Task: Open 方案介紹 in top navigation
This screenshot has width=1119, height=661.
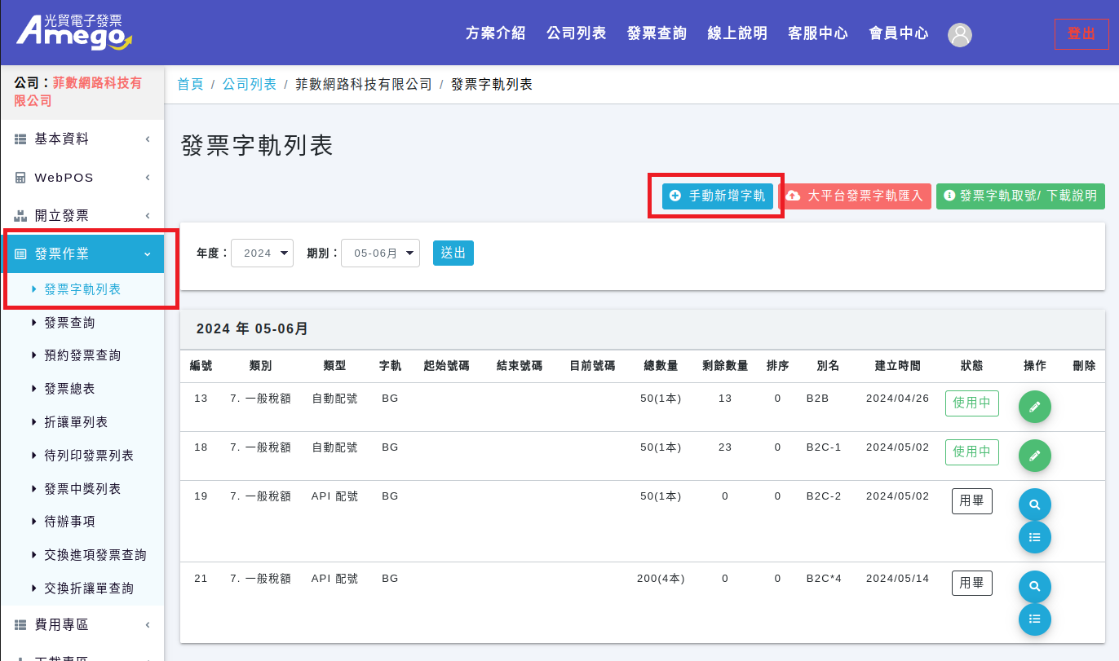Action: coord(496,33)
